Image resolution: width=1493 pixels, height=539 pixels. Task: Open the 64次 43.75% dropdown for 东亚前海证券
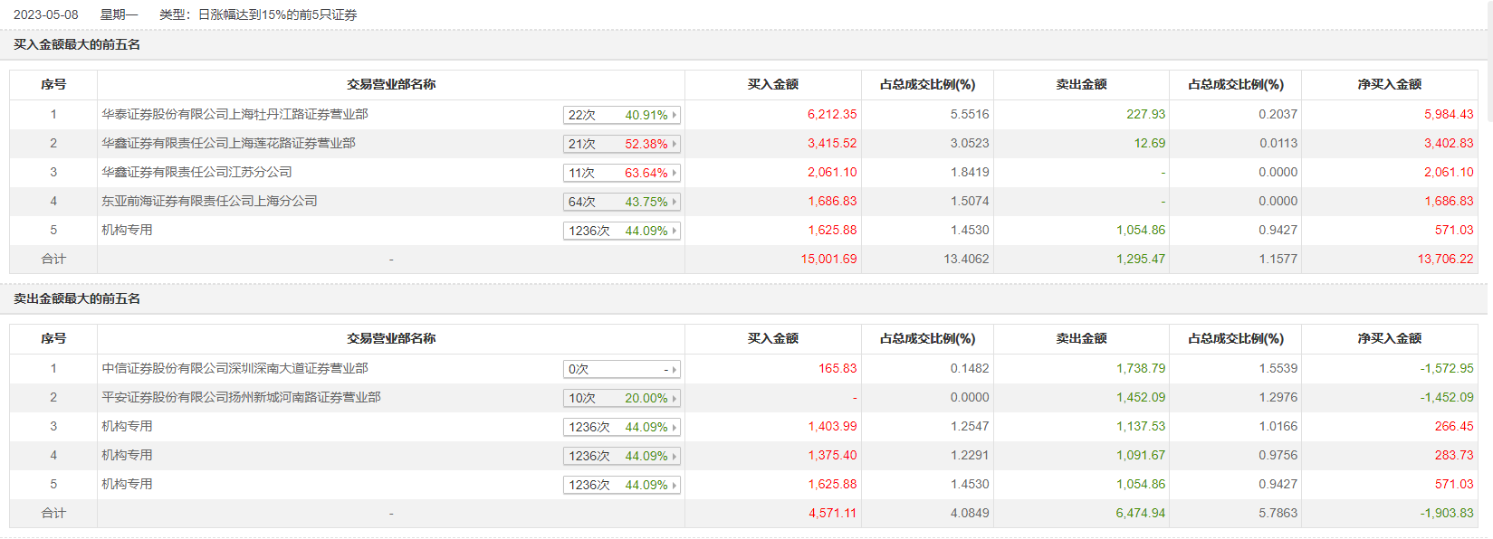(621, 202)
